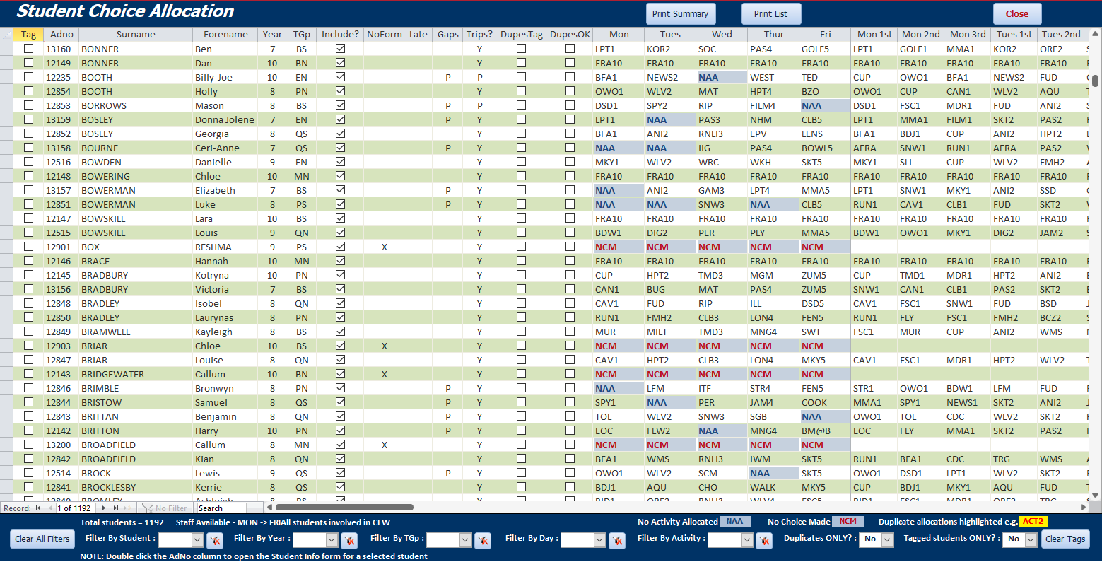Go to next record navigation arrow
This screenshot has width=1102, height=562.
tap(104, 508)
